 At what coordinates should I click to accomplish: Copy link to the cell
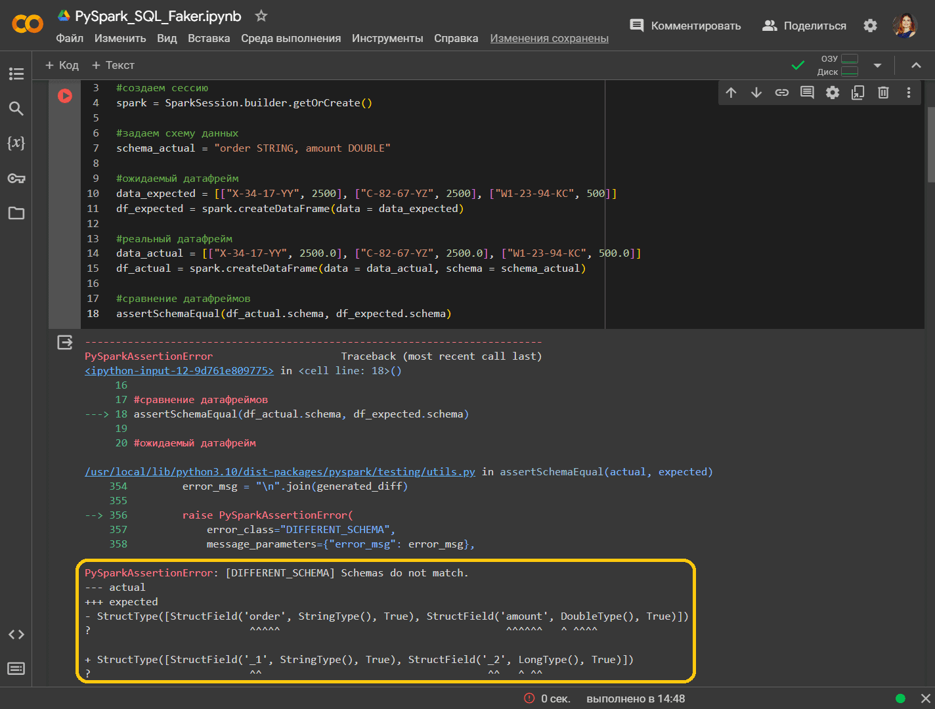pyautogui.click(x=781, y=93)
